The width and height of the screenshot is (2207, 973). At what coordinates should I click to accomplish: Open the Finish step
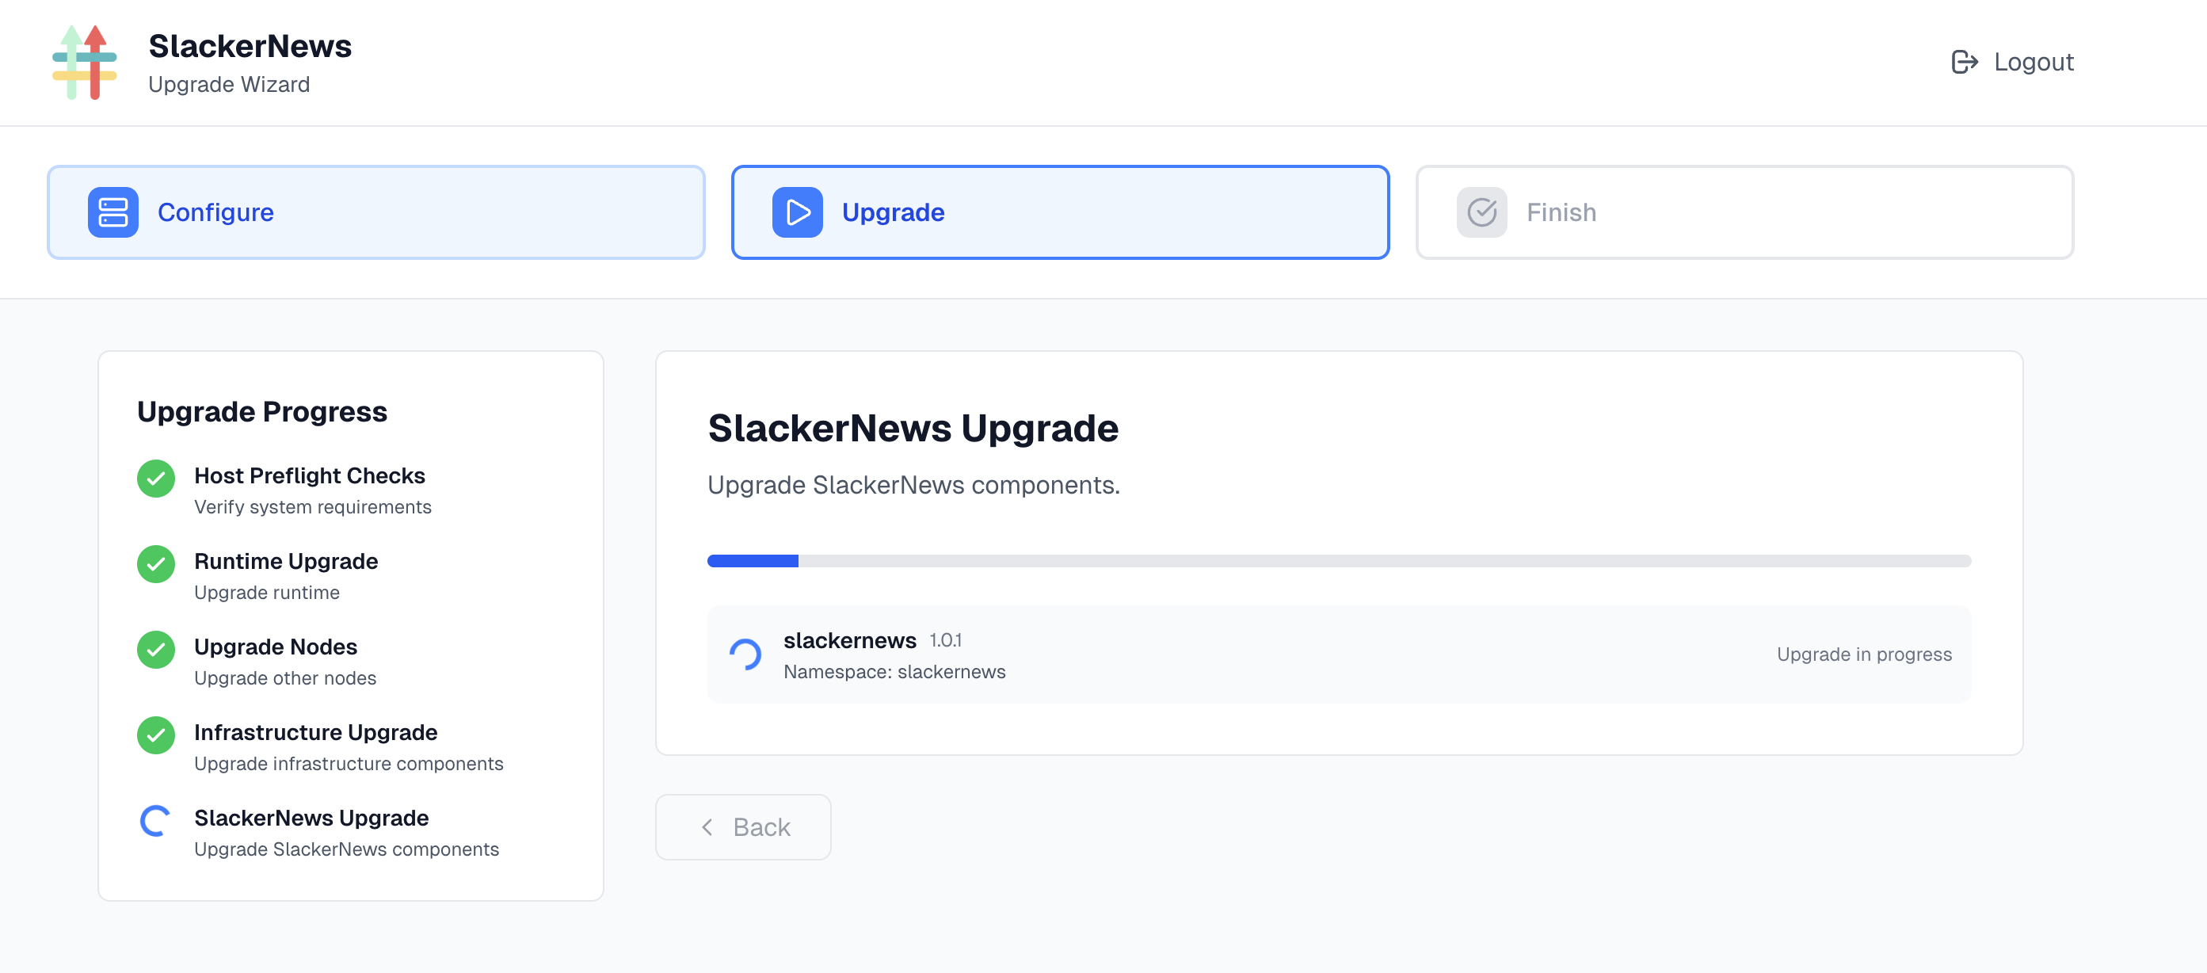tap(1744, 212)
